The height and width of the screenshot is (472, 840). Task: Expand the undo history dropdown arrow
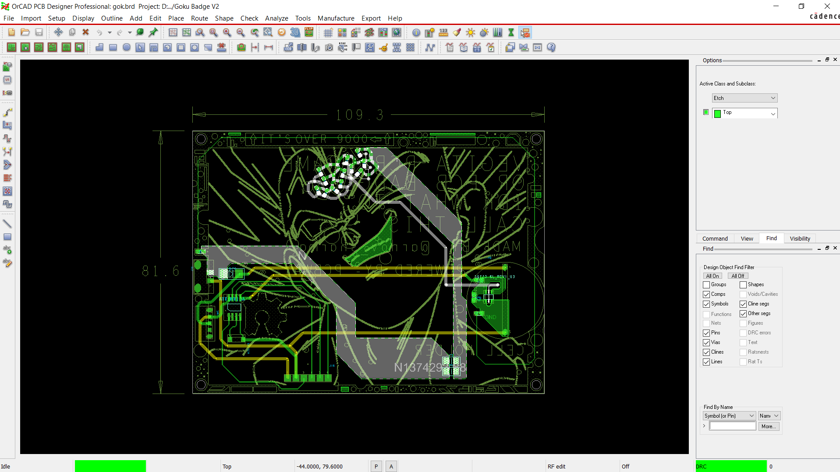pyautogui.click(x=110, y=32)
